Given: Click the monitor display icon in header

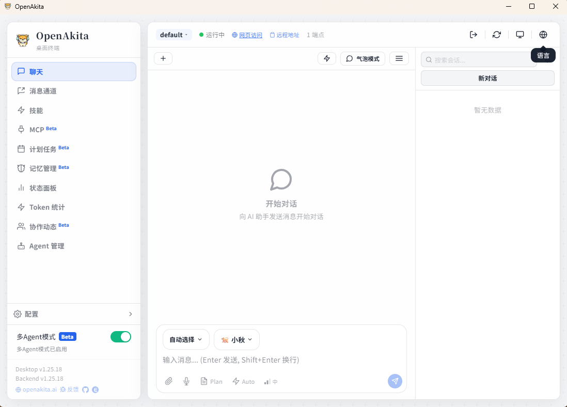Looking at the screenshot, I should pos(520,35).
